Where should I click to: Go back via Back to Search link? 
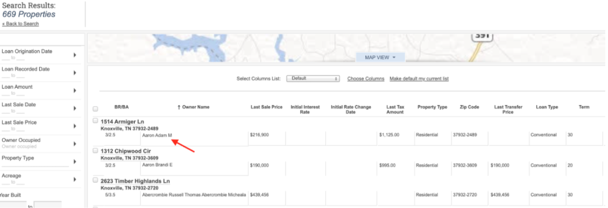coord(20,24)
